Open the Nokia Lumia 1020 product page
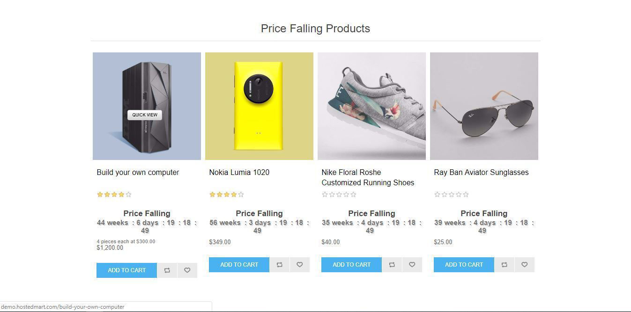Screen dimensions: 631x312 239,172
